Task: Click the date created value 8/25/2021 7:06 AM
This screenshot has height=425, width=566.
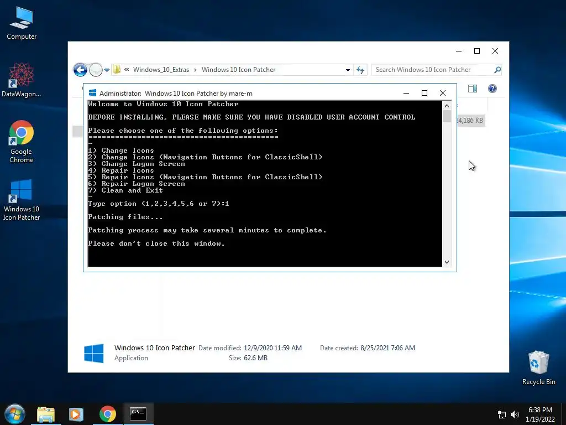Action: (x=387, y=348)
